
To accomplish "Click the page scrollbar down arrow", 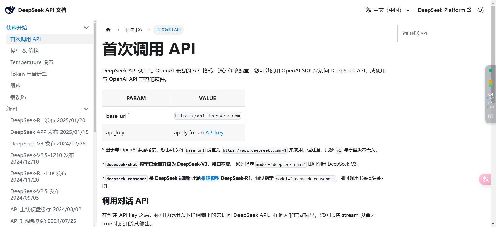I will click(493, 224).
